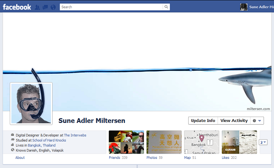Open the messages icon in header
The height and width of the screenshot is (168, 274).
(x=45, y=7)
